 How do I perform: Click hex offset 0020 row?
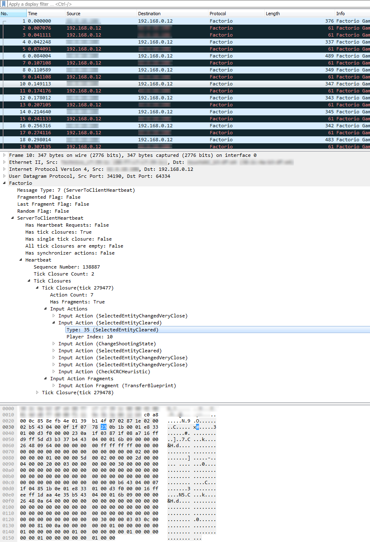(8, 421)
